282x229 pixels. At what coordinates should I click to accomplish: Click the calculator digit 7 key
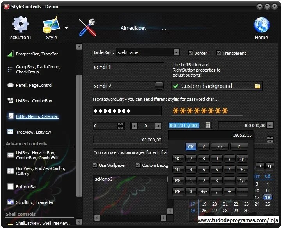pos(191,159)
